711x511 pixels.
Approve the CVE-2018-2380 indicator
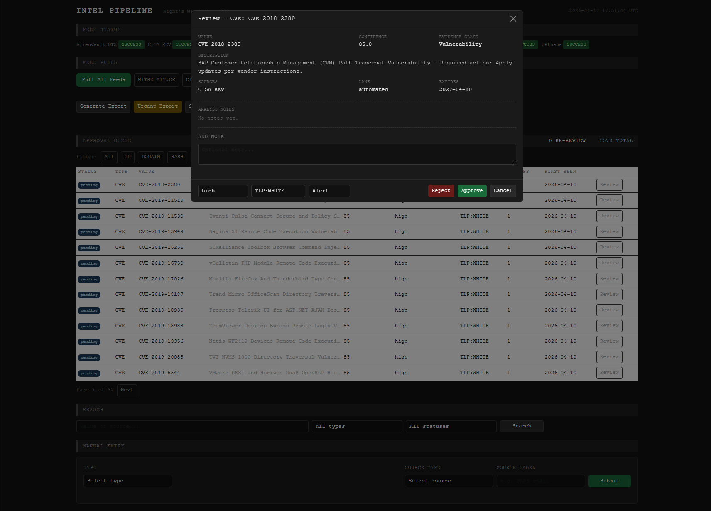click(x=472, y=191)
